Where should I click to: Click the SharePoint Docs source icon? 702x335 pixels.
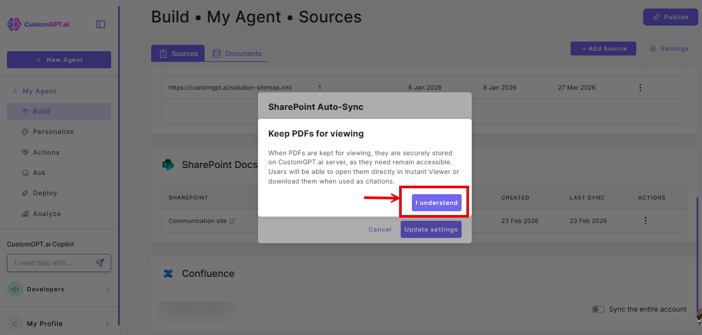coord(168,165)
